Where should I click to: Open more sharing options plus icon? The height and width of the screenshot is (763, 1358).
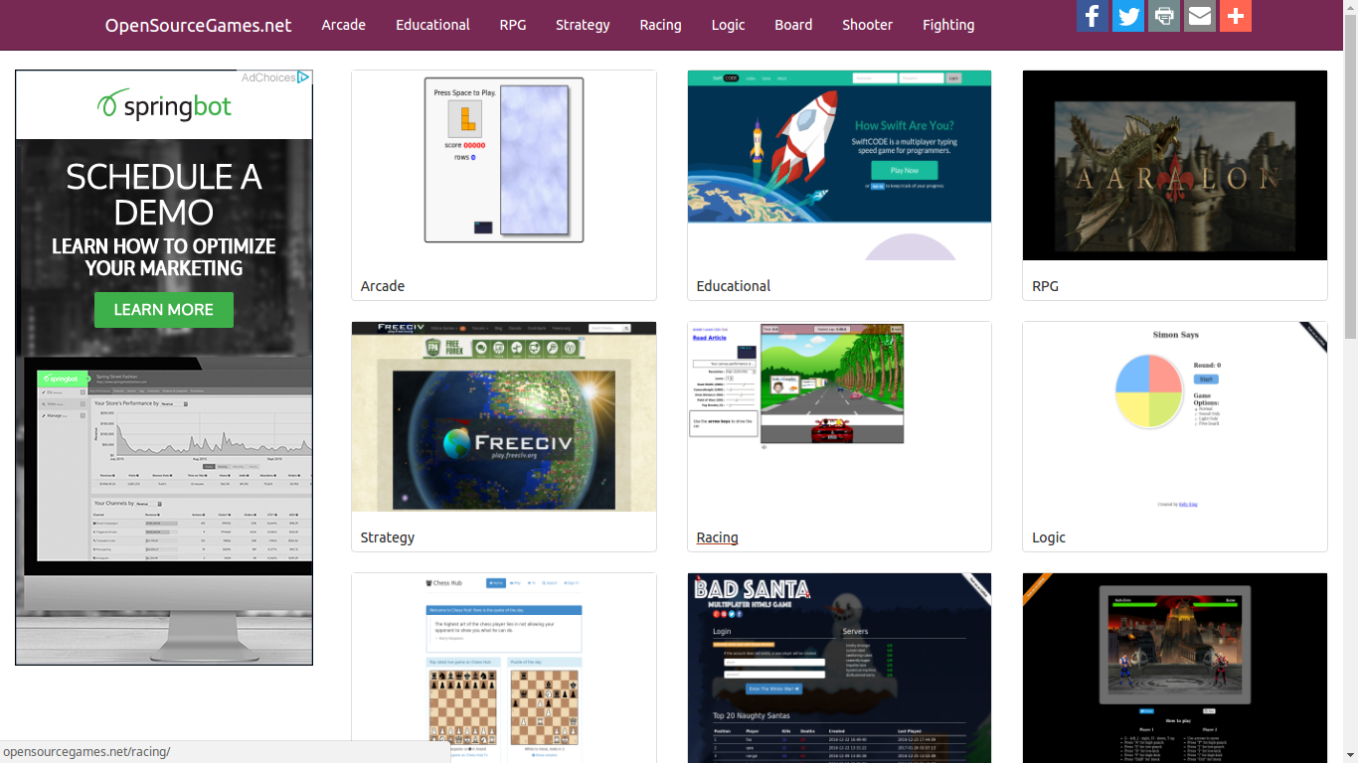[1236, 16]
